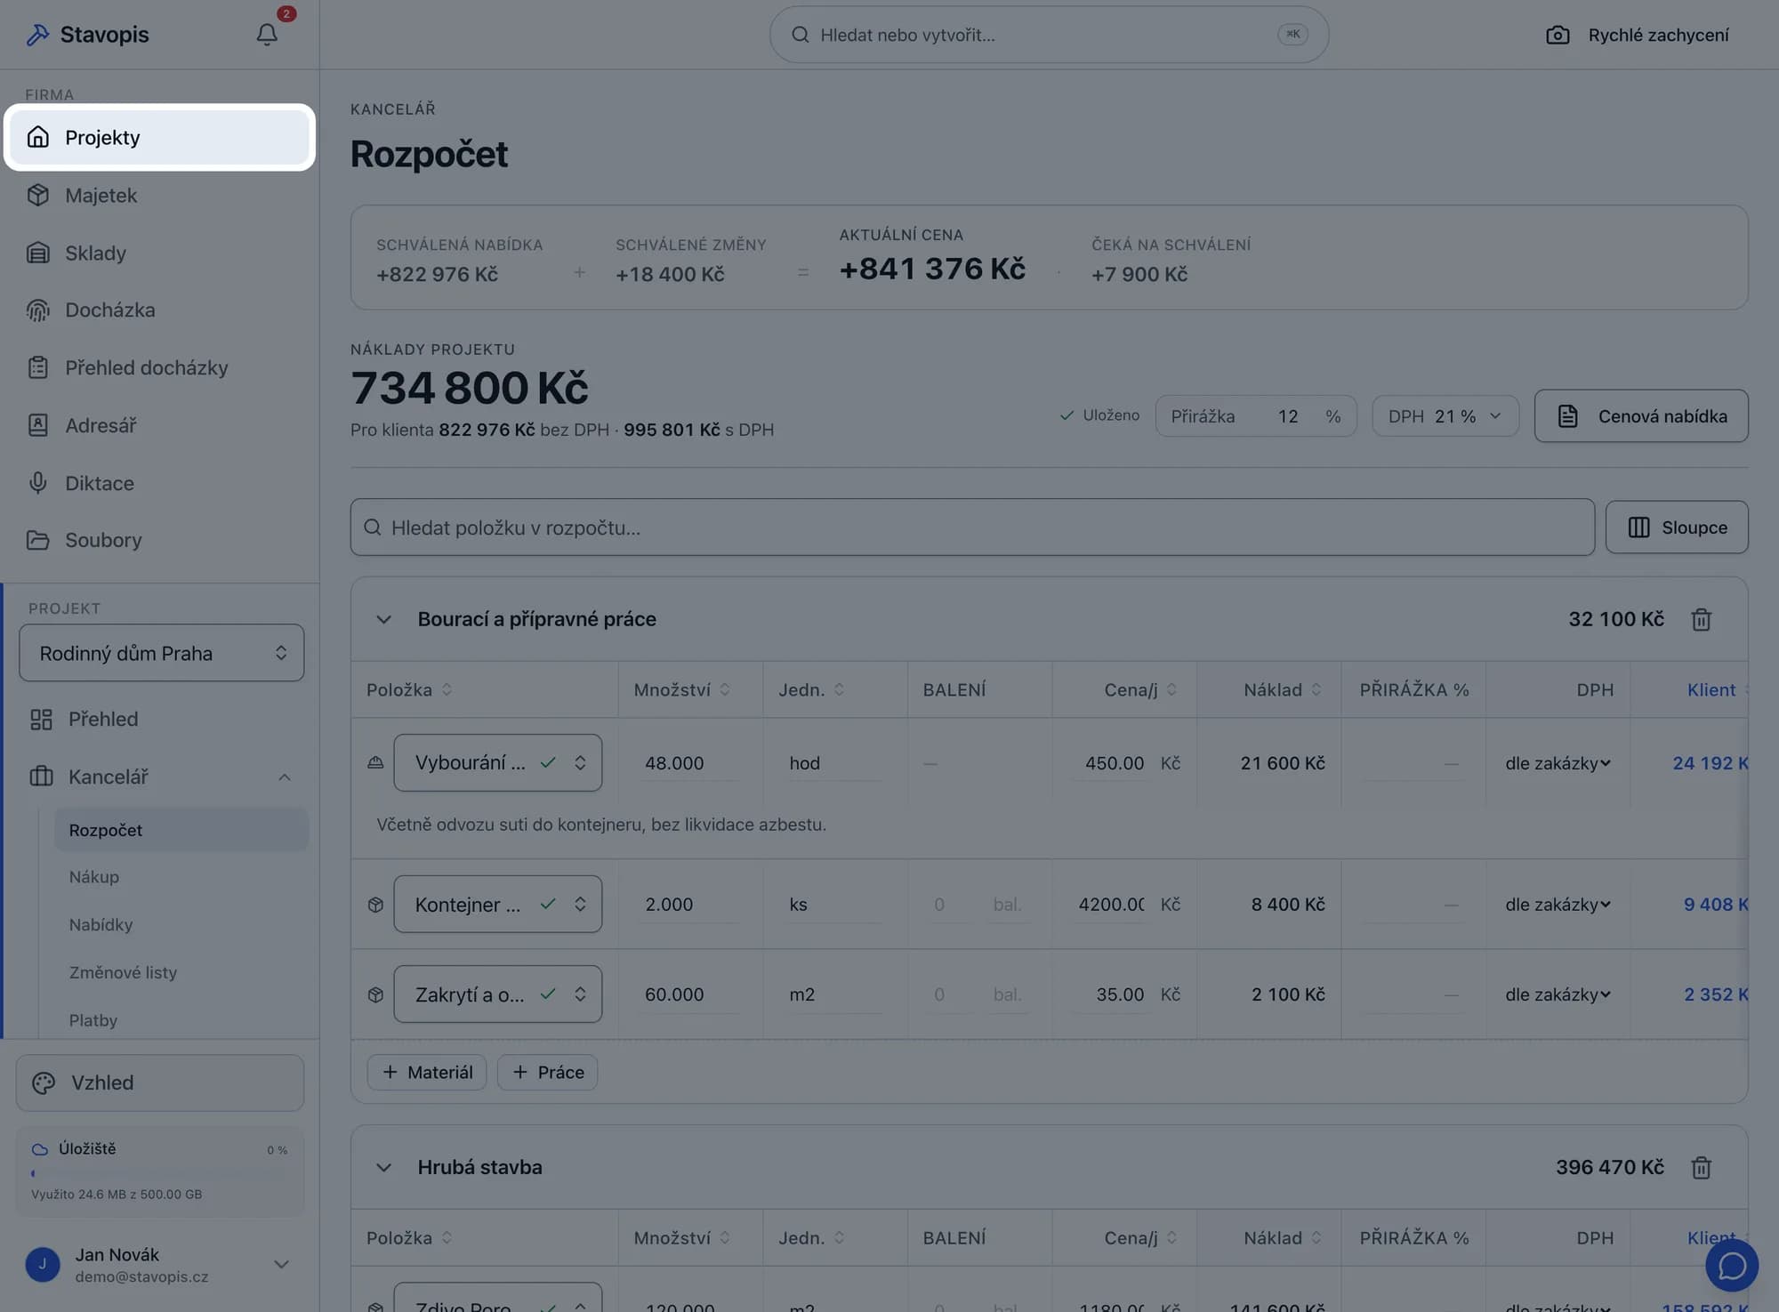The width and height of the screenshot is (1779, 1312).
Task: Open the Sloupce columns button
Action: pyautogui.click(x=1677, y=527)
